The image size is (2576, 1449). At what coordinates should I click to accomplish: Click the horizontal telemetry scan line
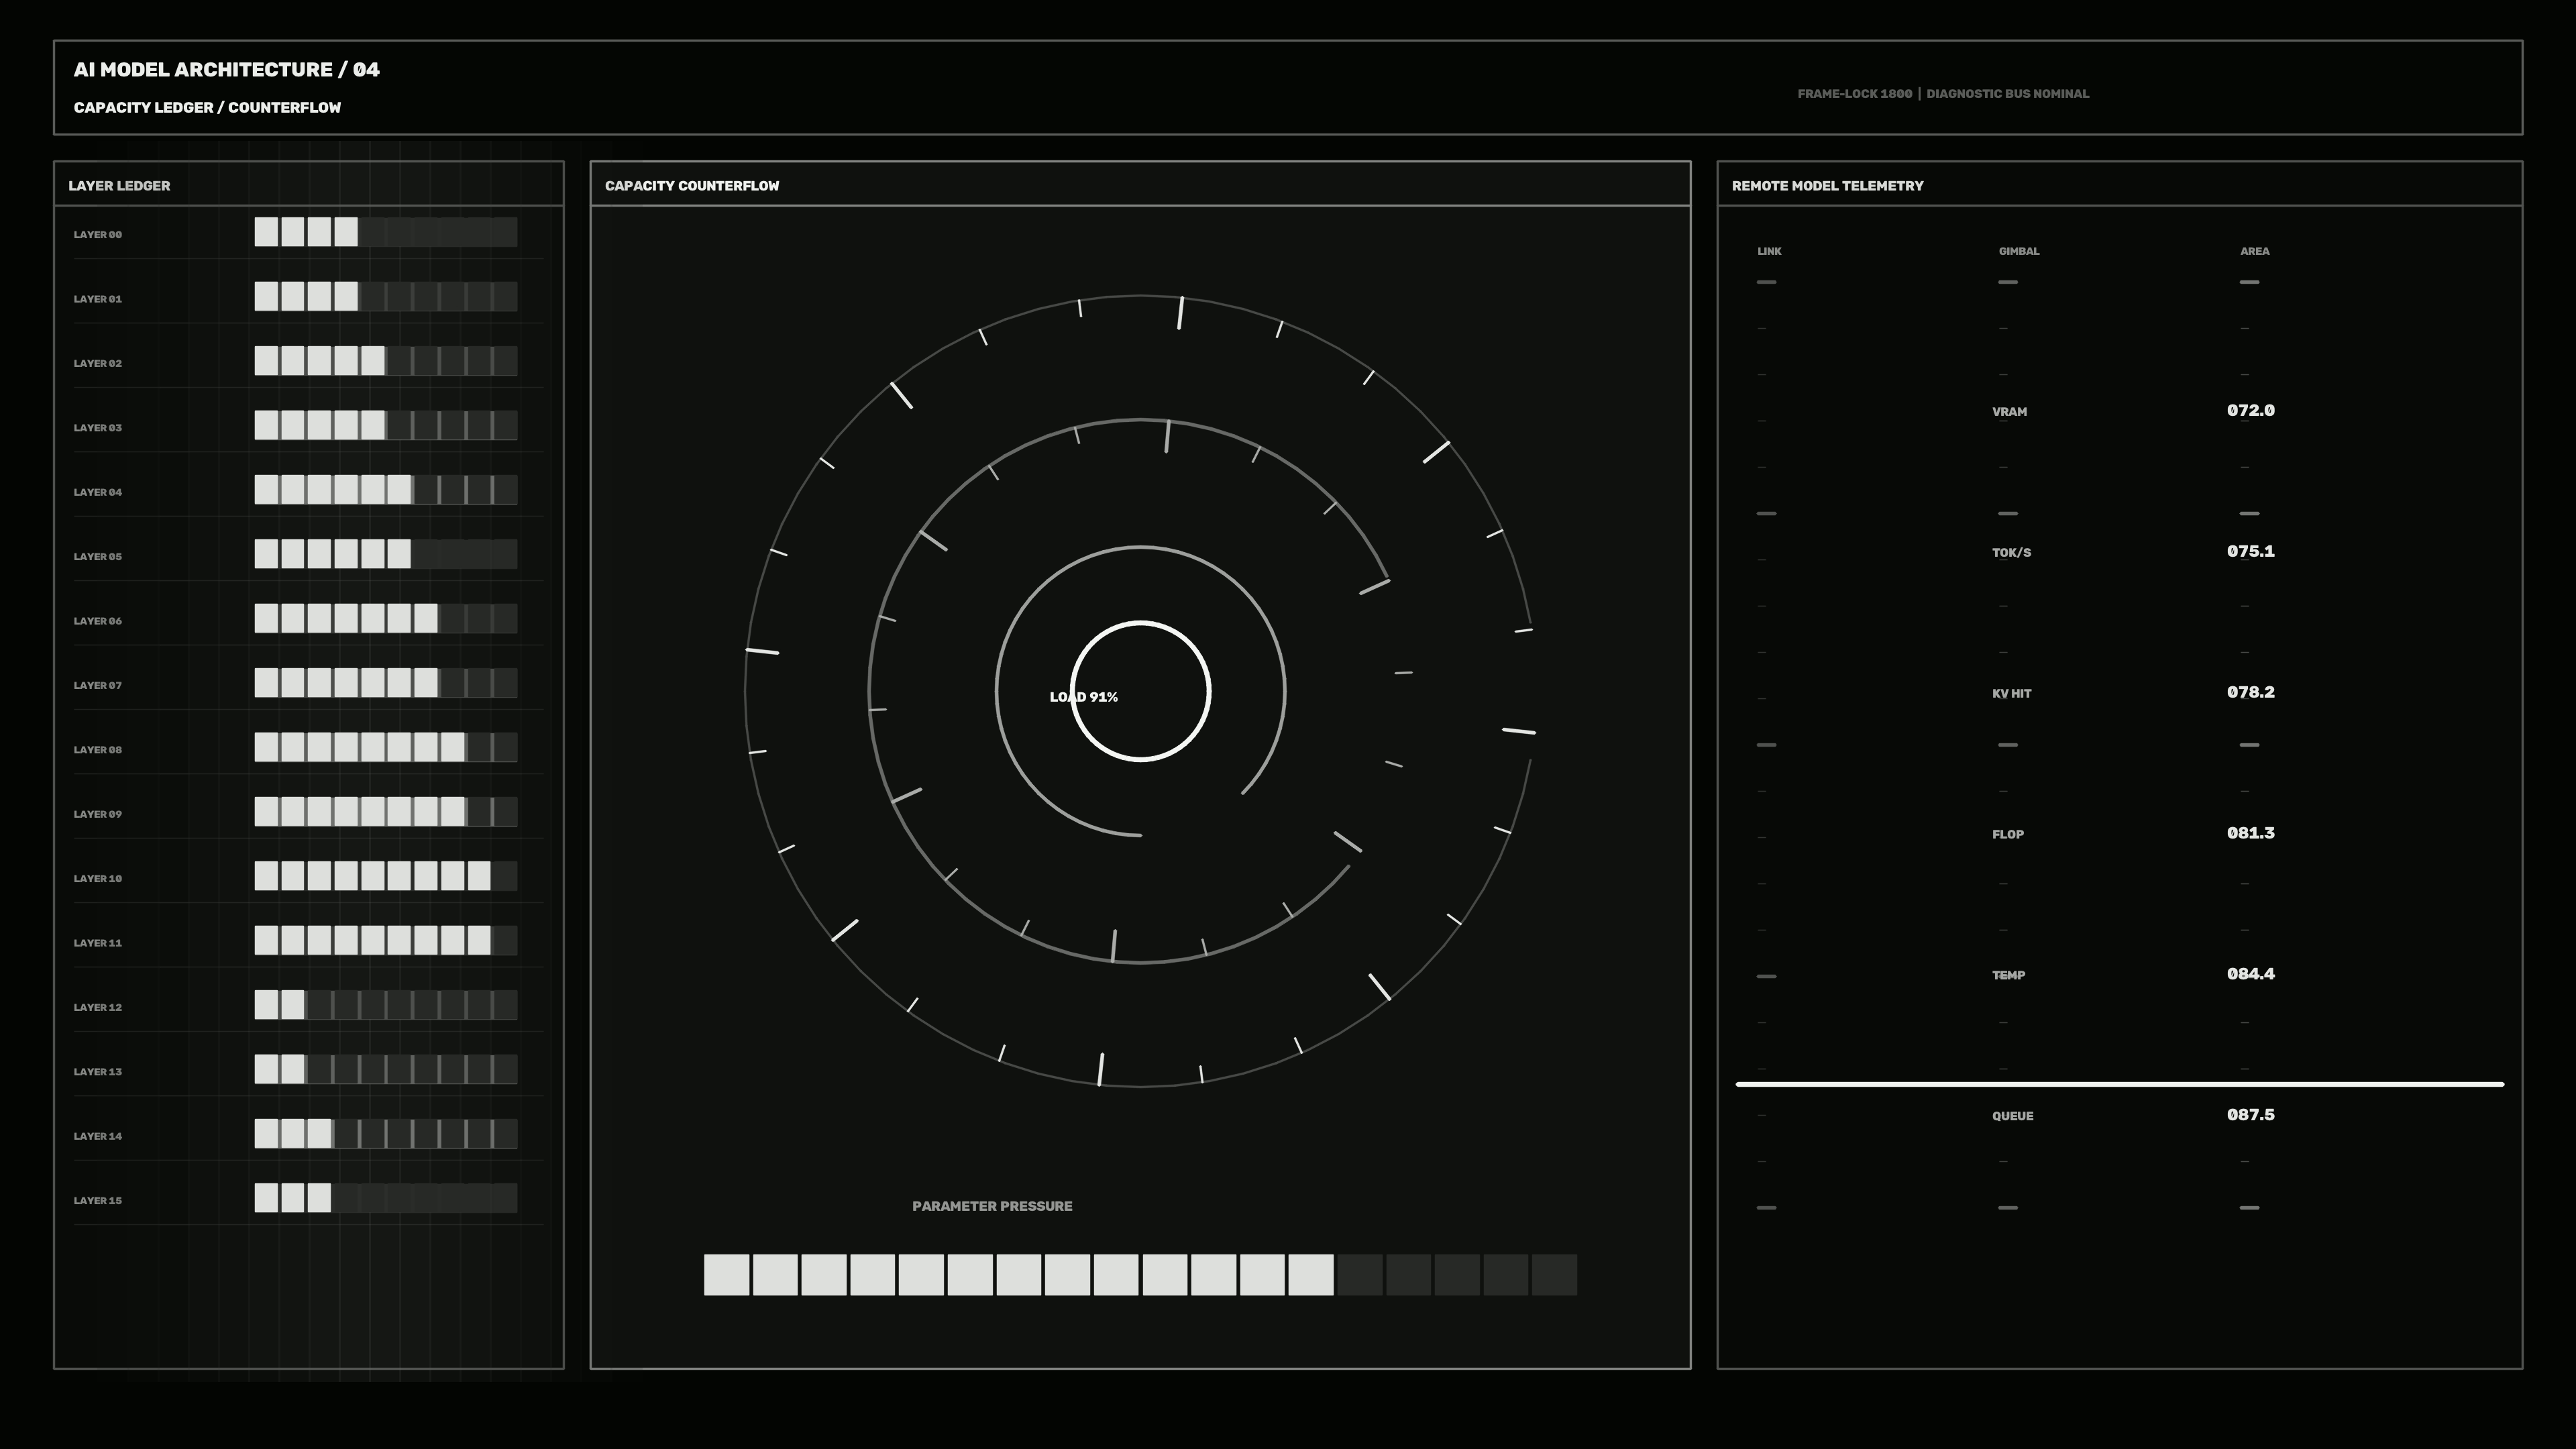click(x=2120, y=1084)
